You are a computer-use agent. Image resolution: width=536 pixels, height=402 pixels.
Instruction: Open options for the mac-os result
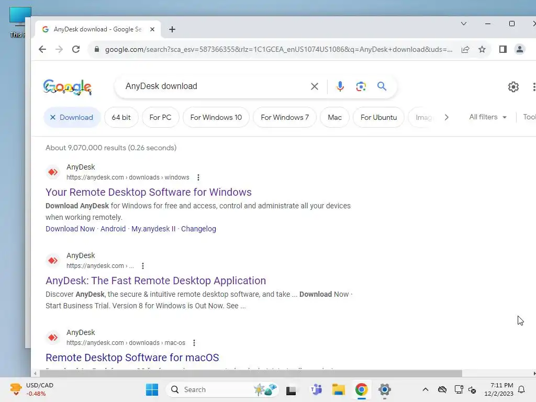tap(194, 343)
